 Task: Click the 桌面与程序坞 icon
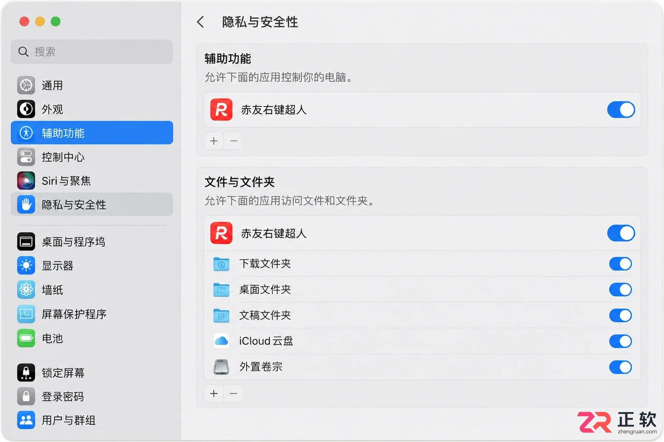[26, 242]
